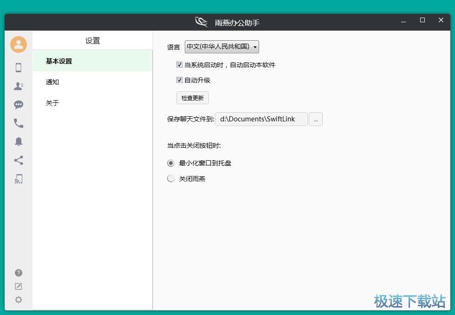Click the user avatar profile icon

(x=19, y=44)
